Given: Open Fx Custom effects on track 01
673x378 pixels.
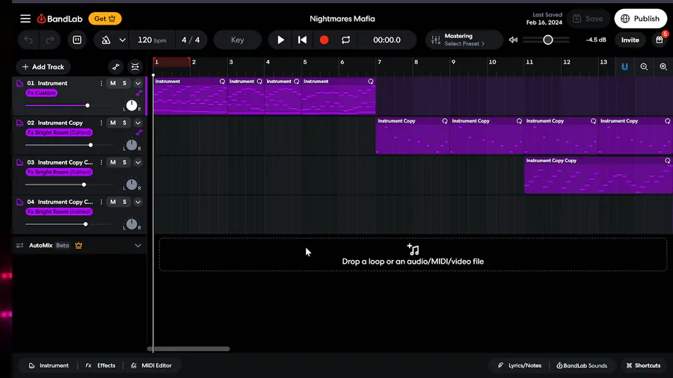Looking at the screenshot, I should [41, 93].
